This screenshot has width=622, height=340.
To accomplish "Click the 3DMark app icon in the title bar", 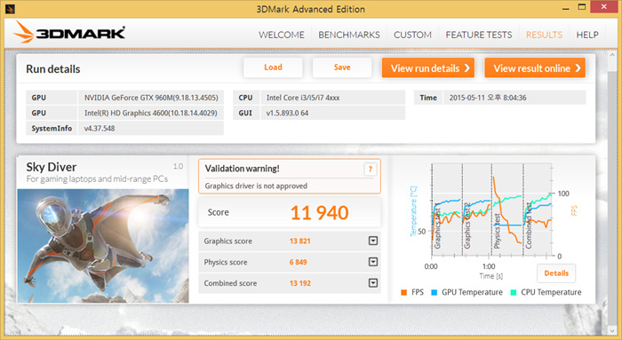I will click(10, 8).
